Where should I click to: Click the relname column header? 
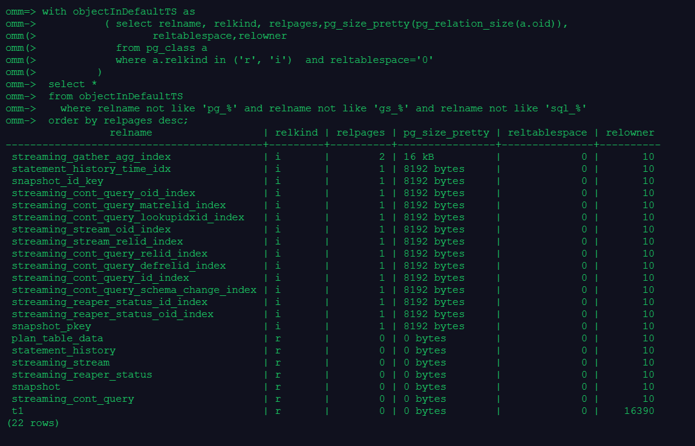click(x=131, y=133)
